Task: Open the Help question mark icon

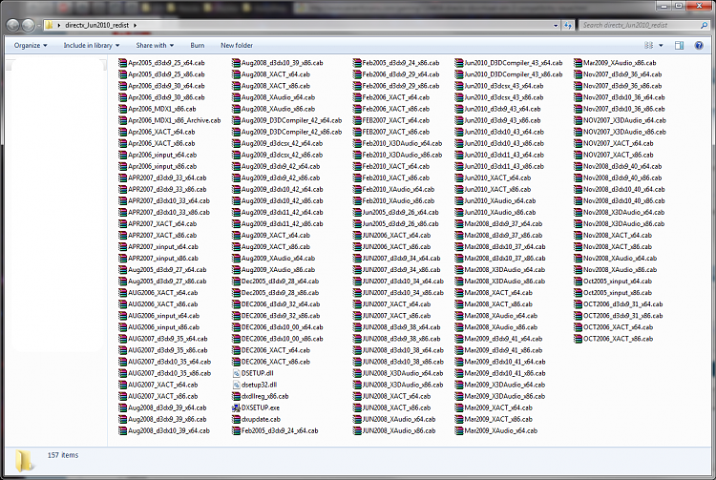Action: 699,45
